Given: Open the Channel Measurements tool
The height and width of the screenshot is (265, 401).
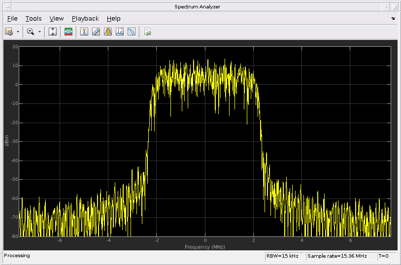Looking at the screenshot, I should [x=108, y=32].
